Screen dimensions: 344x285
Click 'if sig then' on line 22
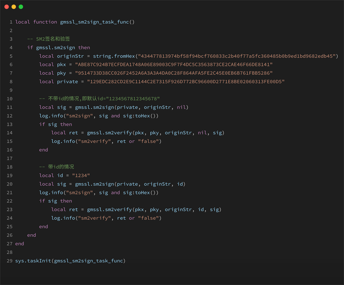coord(55,201)
